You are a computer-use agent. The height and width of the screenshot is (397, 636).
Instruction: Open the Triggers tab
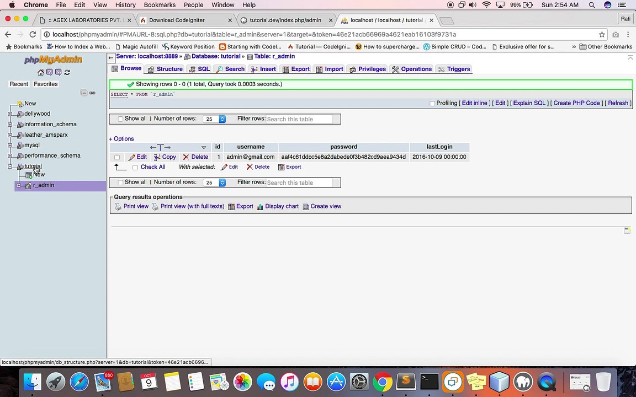point(454,69)
